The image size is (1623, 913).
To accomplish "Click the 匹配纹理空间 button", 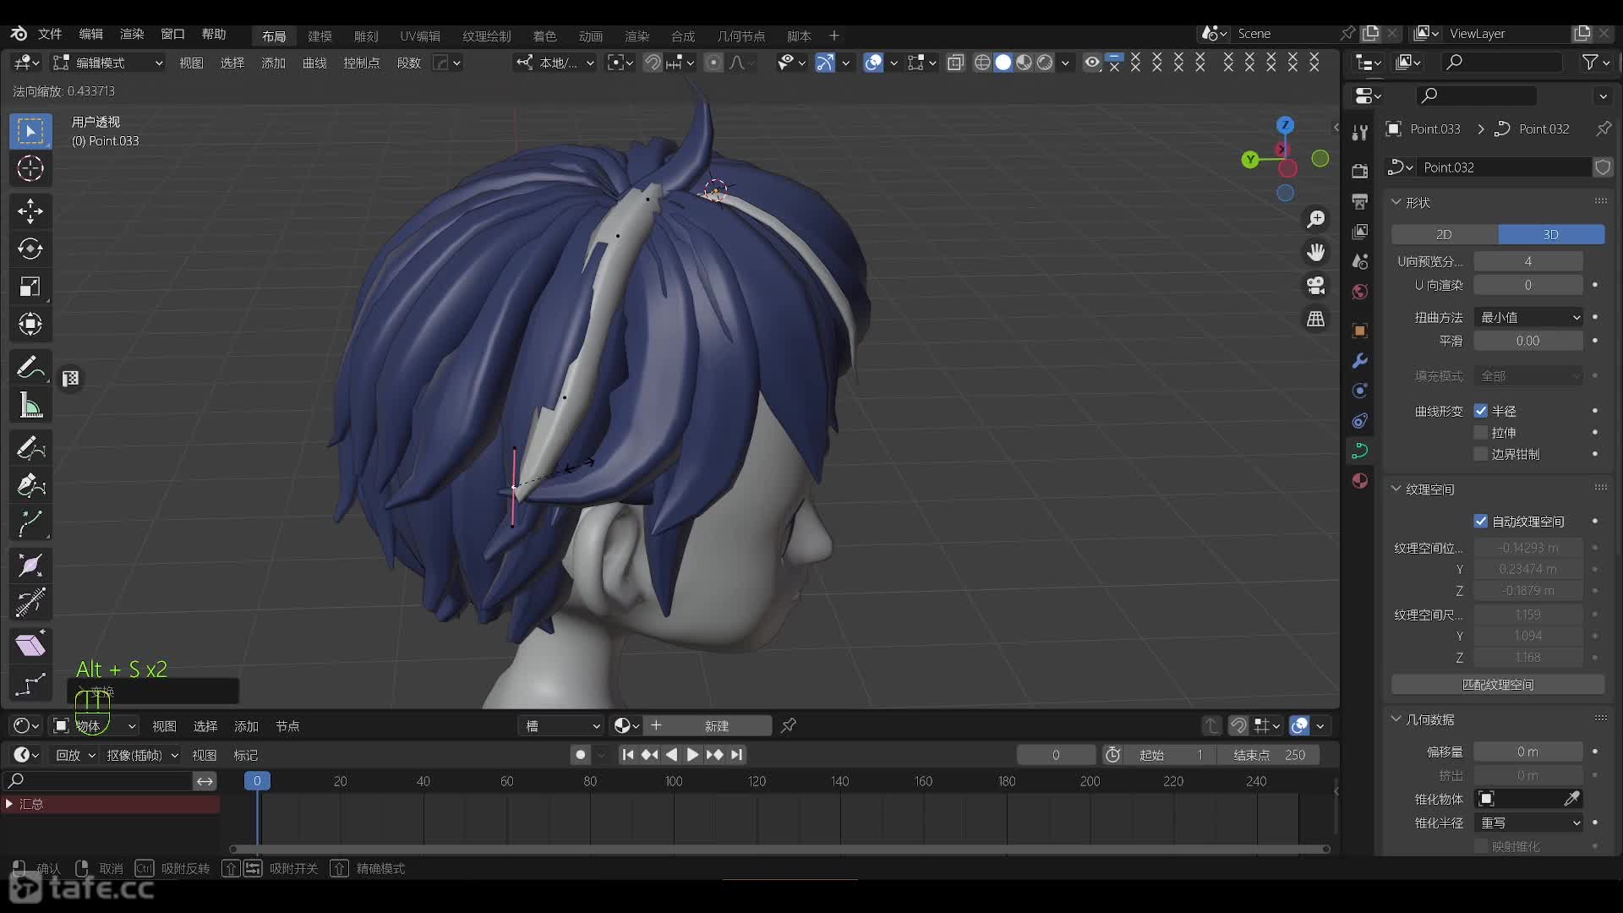I will [x=1498, y=685].
